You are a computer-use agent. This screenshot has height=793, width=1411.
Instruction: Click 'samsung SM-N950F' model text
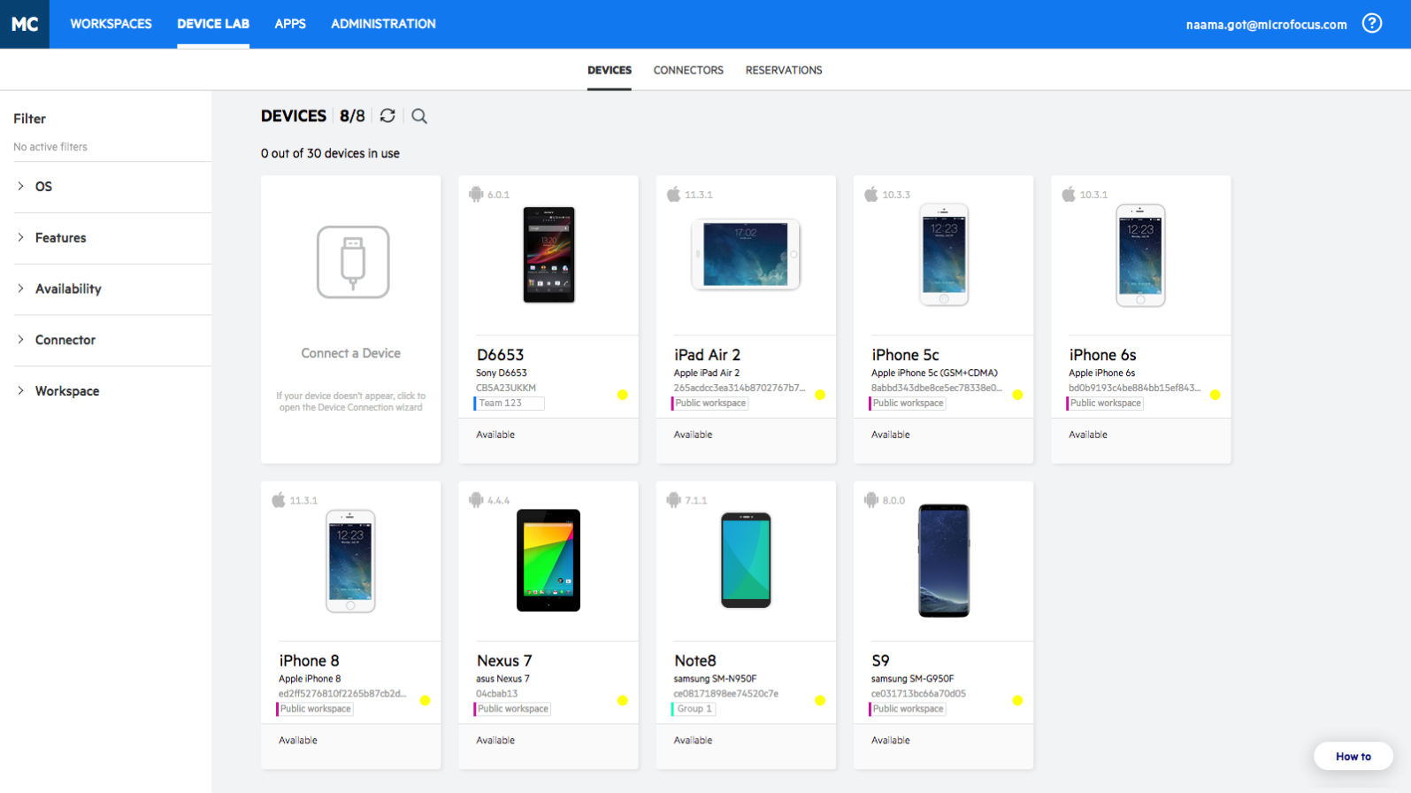click(x=715, y=679)
